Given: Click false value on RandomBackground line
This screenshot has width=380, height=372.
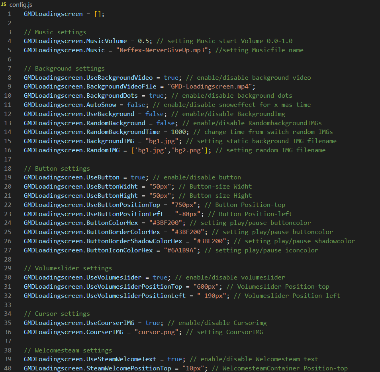Looking at the screenshot, I should click(x=165, y=123).
